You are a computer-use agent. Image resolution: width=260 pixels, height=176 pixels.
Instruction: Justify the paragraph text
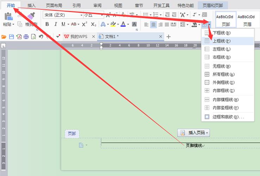(167, 25)
